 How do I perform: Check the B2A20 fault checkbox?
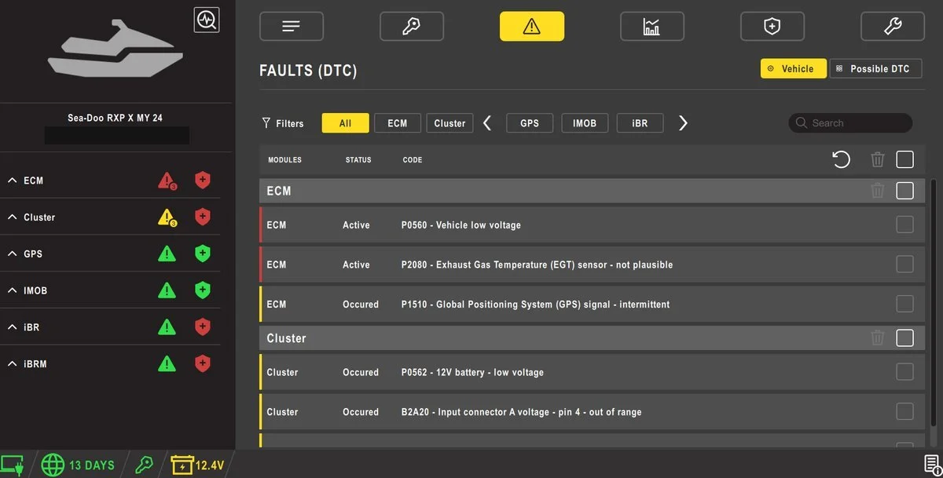pos(905,411)
